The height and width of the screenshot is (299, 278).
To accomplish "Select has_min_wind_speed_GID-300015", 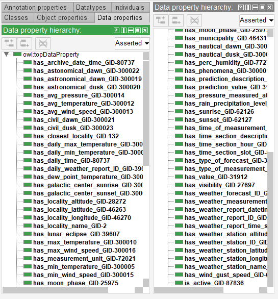I will coord(83,275).
